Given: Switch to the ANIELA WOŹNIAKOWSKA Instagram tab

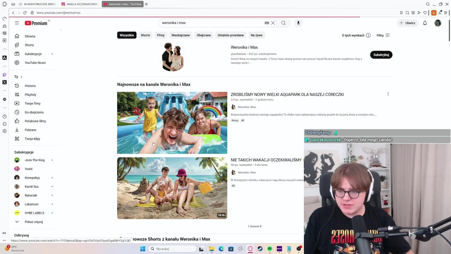Looking at the screenshot, I should click(80, 4).
